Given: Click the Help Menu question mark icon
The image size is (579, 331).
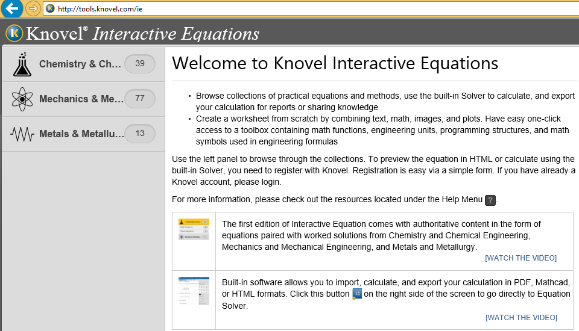Looking at the screenshot, I should [x=490, y=200].
